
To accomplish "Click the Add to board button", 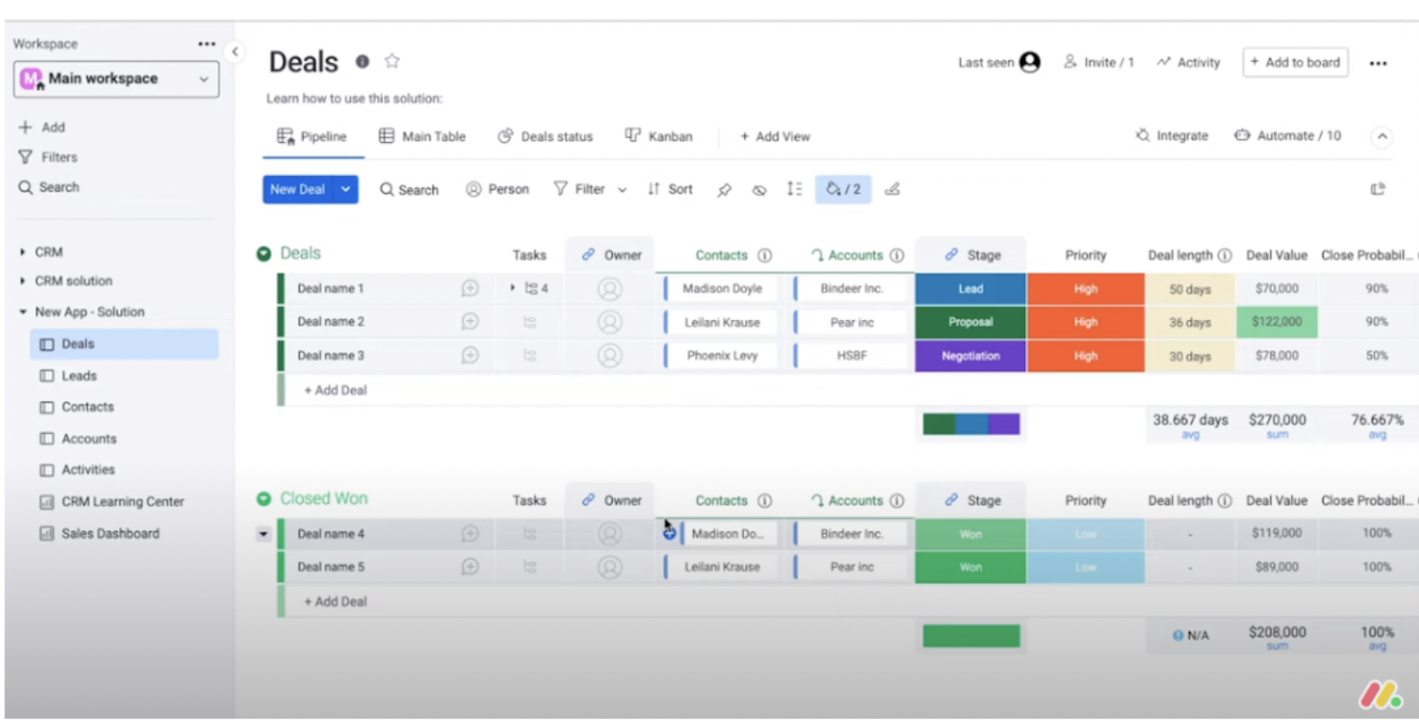I will click(x=1296, y=62).
